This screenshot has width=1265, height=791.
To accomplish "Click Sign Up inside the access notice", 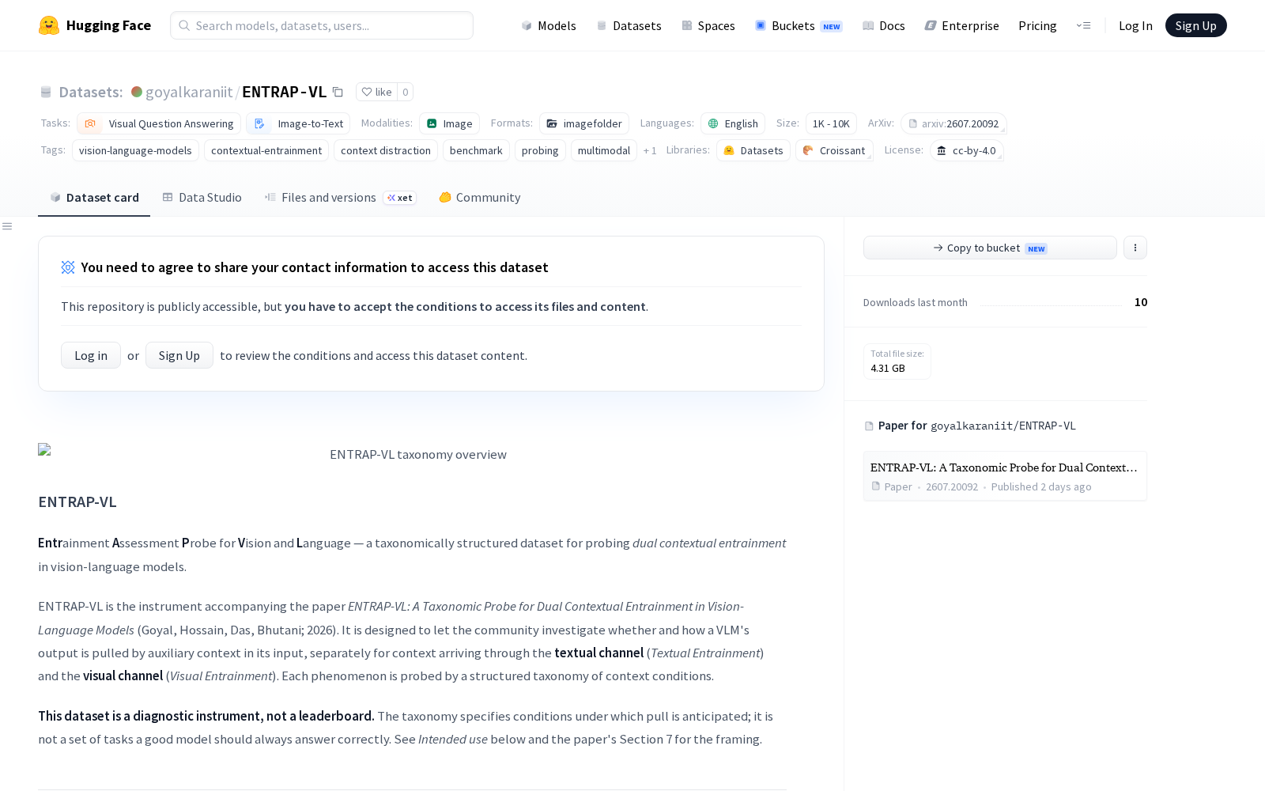I will (179, 355).
